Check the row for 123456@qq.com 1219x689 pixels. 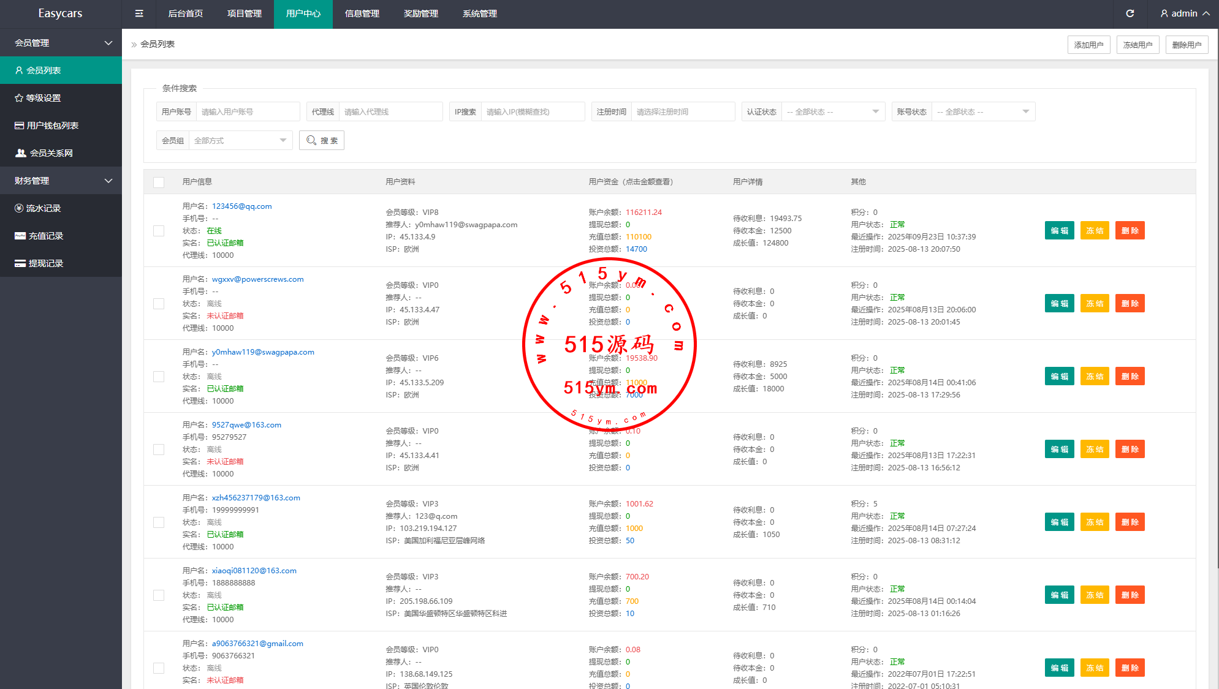tap(159, 231)
